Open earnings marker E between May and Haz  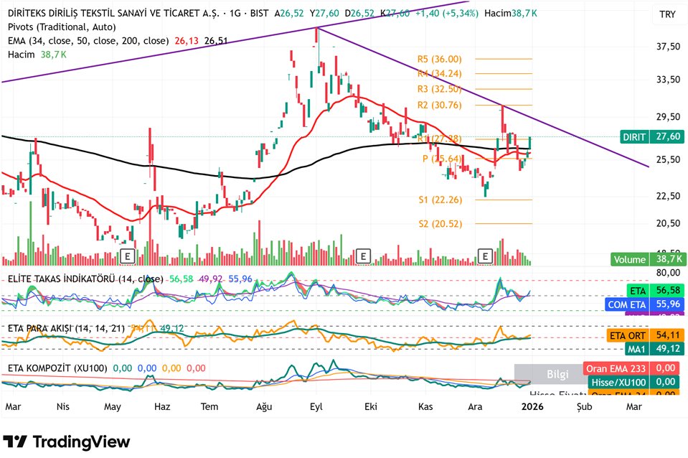pyautogui.click(x=128, y=256)
